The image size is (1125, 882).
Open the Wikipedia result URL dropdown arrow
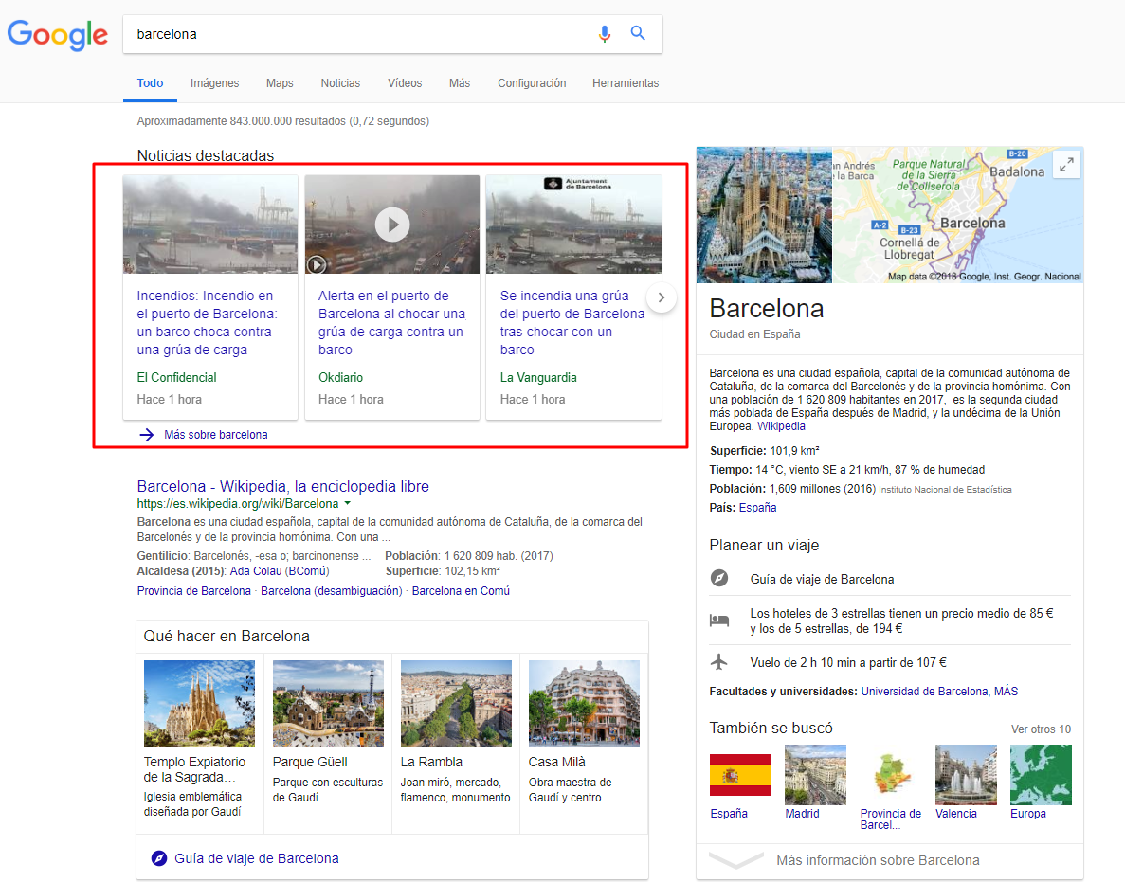click(347, 503)
